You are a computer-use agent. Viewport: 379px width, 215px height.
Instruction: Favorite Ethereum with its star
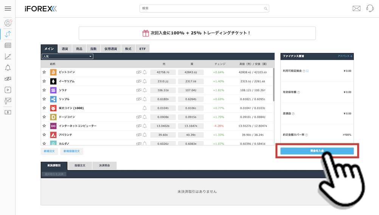point(44,81)
